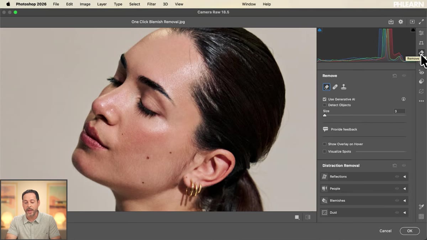Toggle single view preview icon
Image resolution: width=427 pixels, height=240 pixels.
pyautogui.click(x=297, y=217)
